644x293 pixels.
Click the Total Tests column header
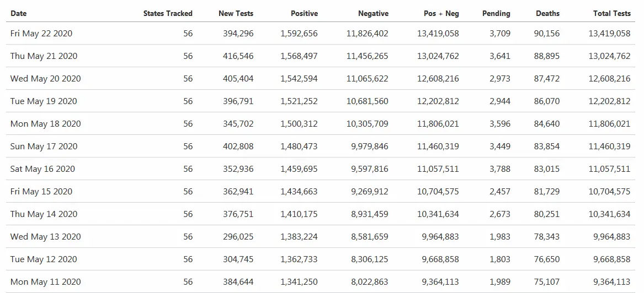[x=611, y=13]
